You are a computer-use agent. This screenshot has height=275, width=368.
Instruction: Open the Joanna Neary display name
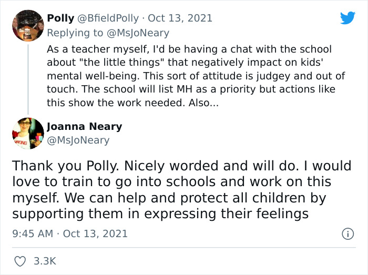click(84, 126)
